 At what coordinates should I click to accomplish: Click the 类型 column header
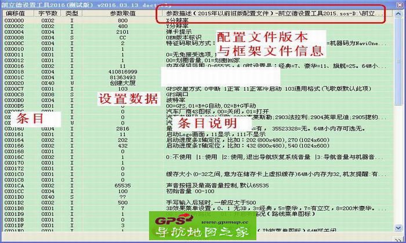coord(72,12)
